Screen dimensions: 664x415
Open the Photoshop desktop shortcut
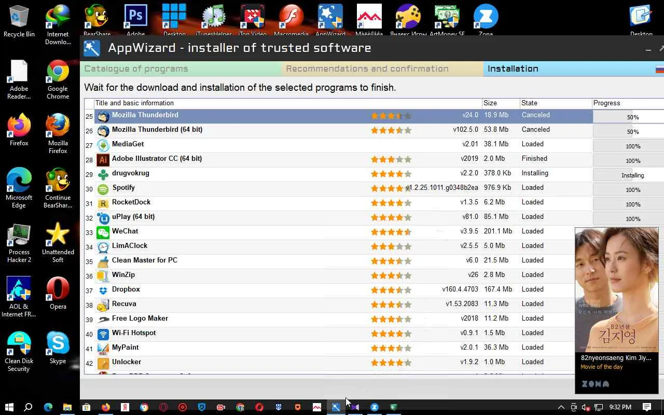[x=135, y=20]
